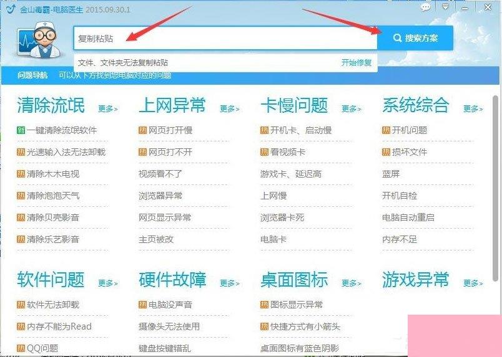The image size is (502, 357).
Task: Click the Kingsoft logo icon in the title bar
Action: [x=11, y=8]
